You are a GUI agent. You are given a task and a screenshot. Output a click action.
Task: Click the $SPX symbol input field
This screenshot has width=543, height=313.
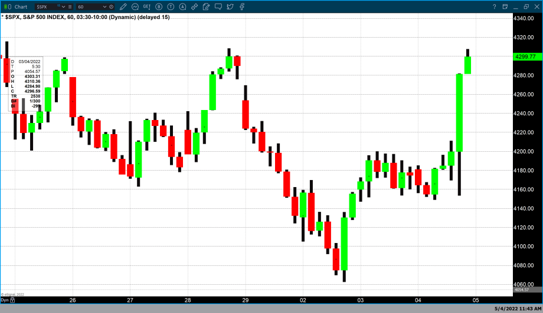tap(46, 6)
